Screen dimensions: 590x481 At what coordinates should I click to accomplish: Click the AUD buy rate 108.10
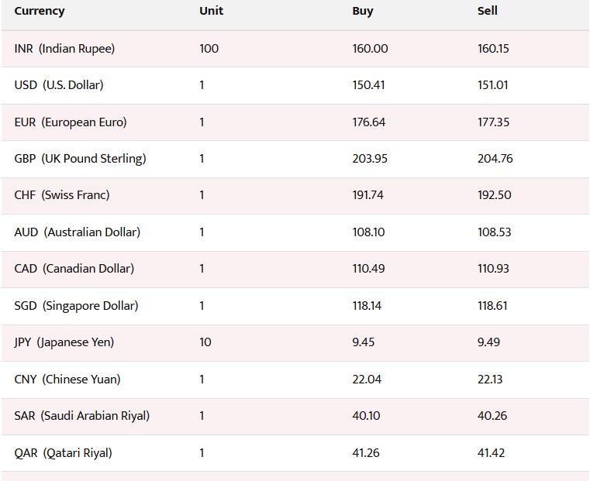point(368,232)
